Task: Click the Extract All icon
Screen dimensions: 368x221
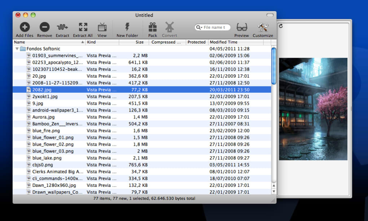Action: click(x=83, y=27)
